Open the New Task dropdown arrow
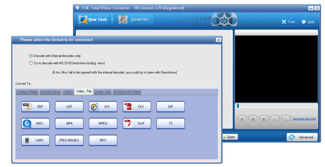 [112, 19]
